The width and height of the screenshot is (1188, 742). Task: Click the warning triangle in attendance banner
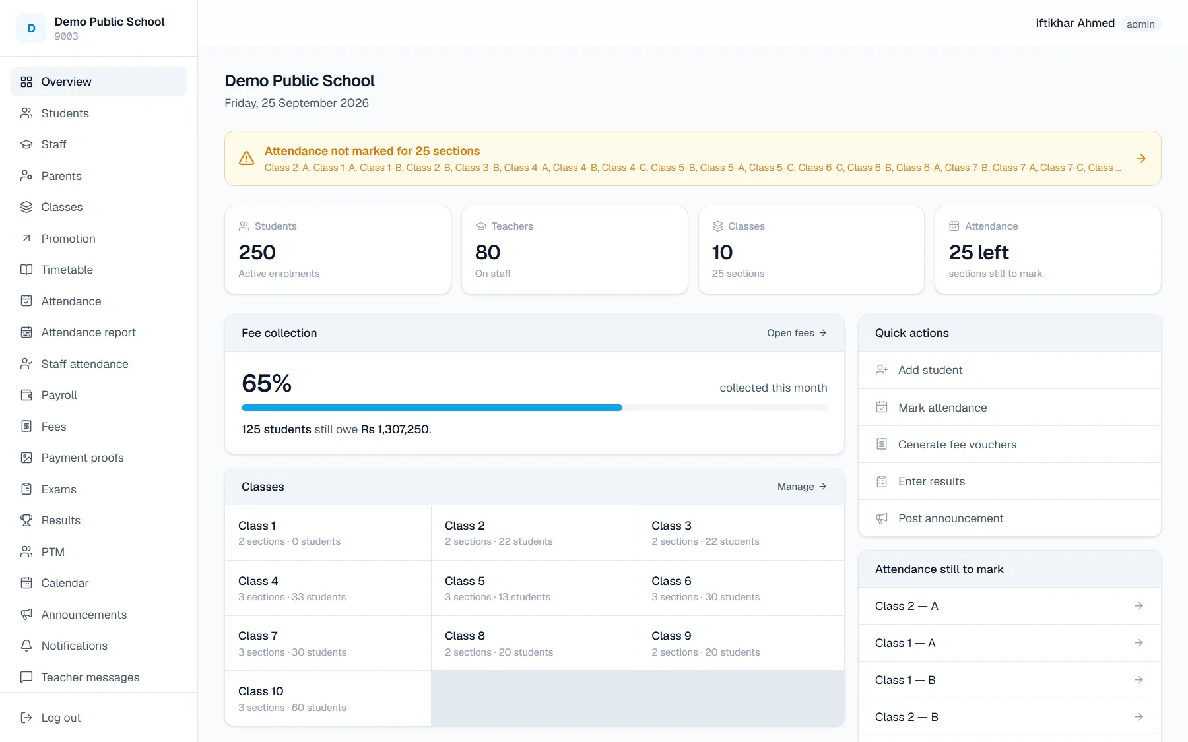246,158
